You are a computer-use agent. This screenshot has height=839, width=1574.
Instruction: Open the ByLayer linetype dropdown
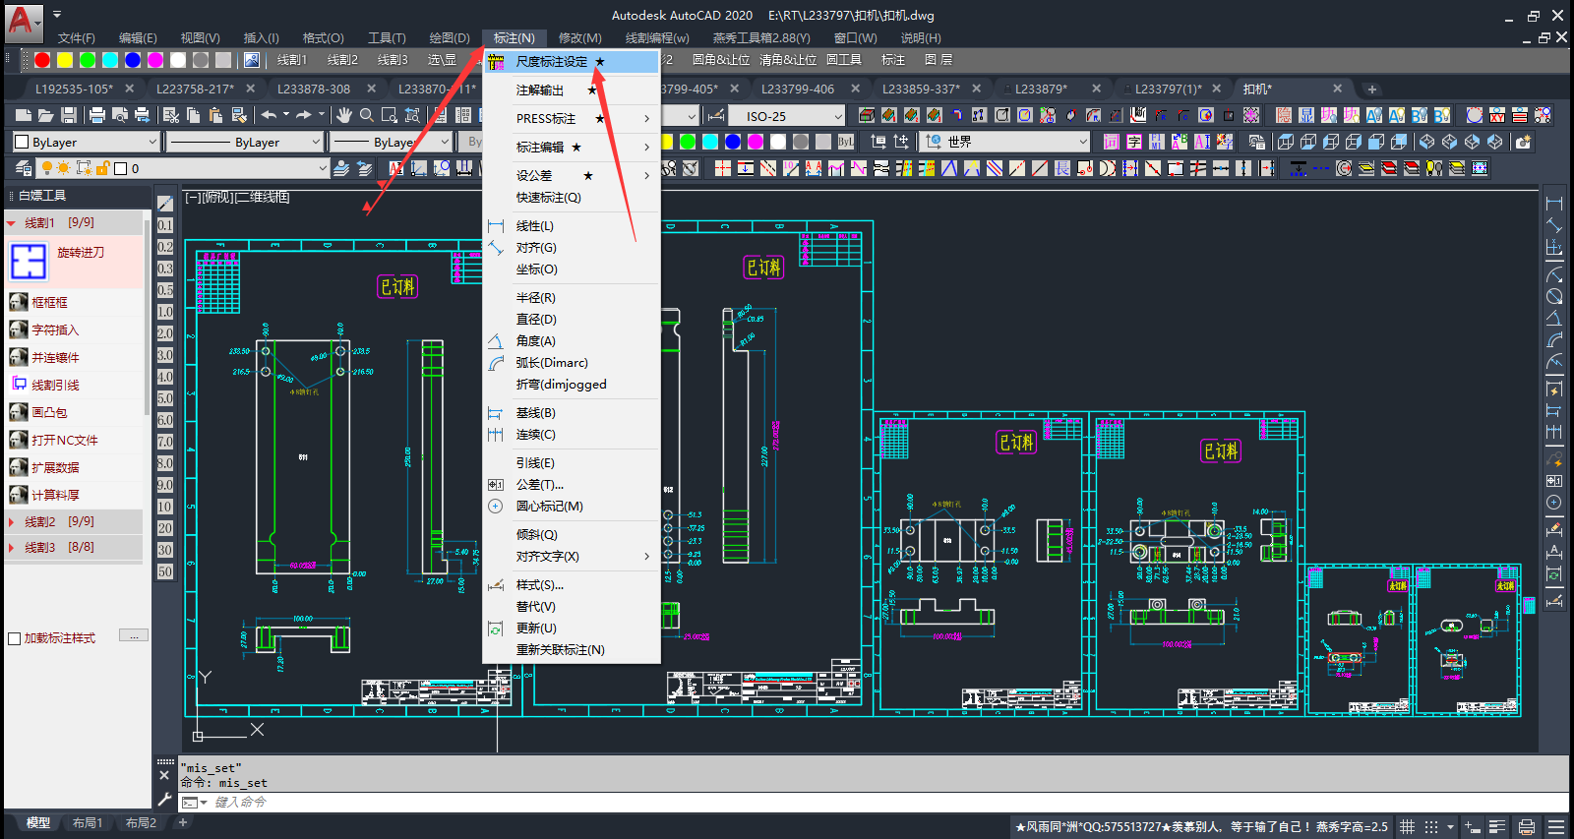click(x=317, y=142)
